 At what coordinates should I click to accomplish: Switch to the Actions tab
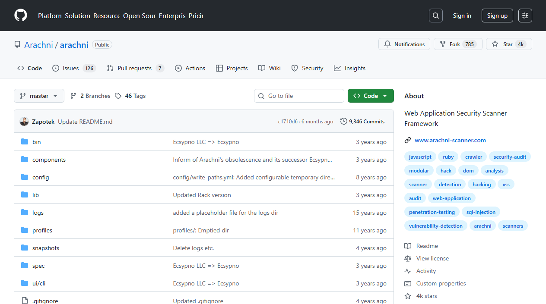click(x=190, y=68)
